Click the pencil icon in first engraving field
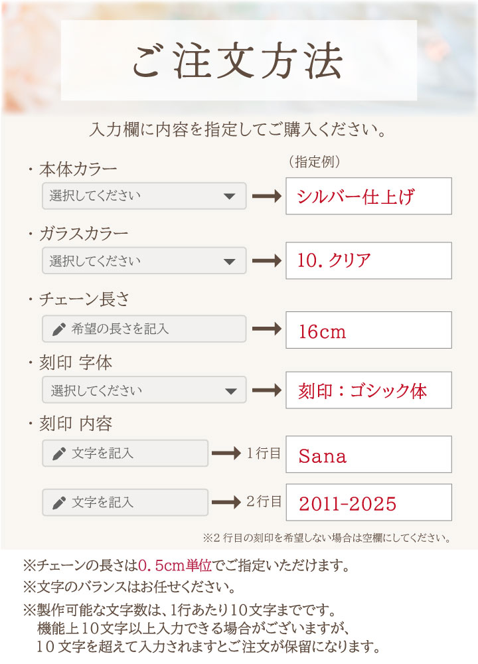The image size is (478, 664). pyautogui.click(x=59, y=454)
